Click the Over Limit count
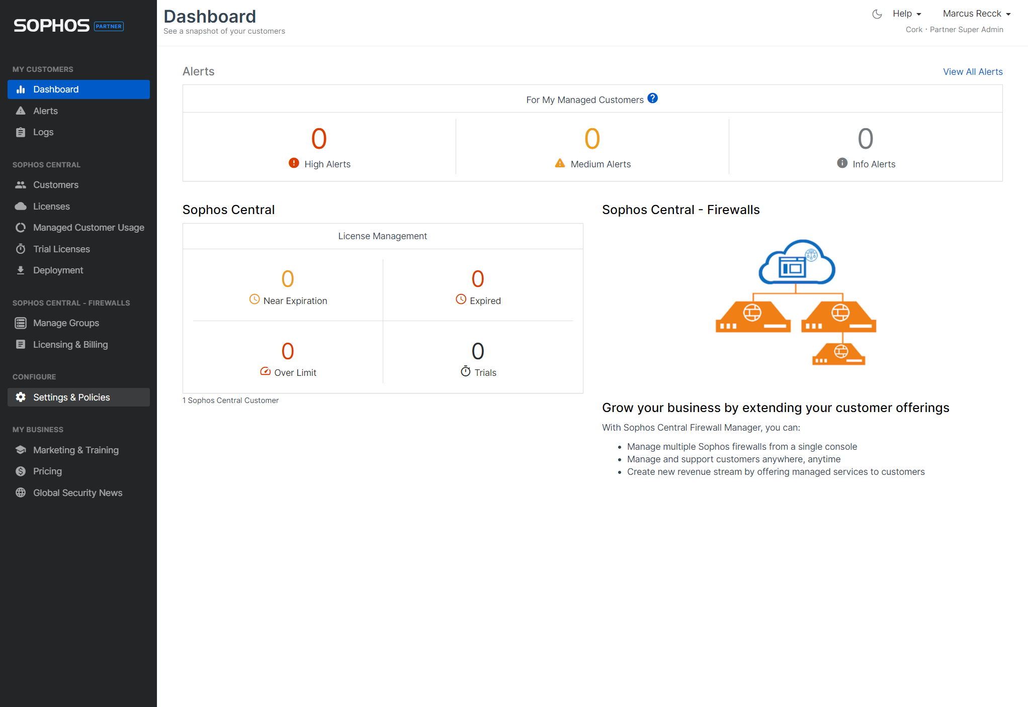 point(288,351)
